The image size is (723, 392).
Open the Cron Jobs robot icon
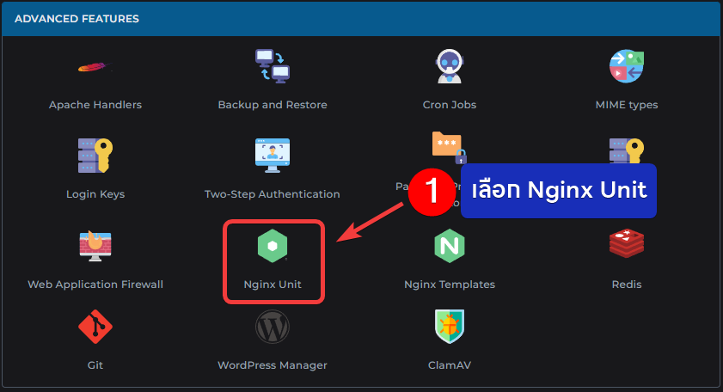tap(450, 66)
